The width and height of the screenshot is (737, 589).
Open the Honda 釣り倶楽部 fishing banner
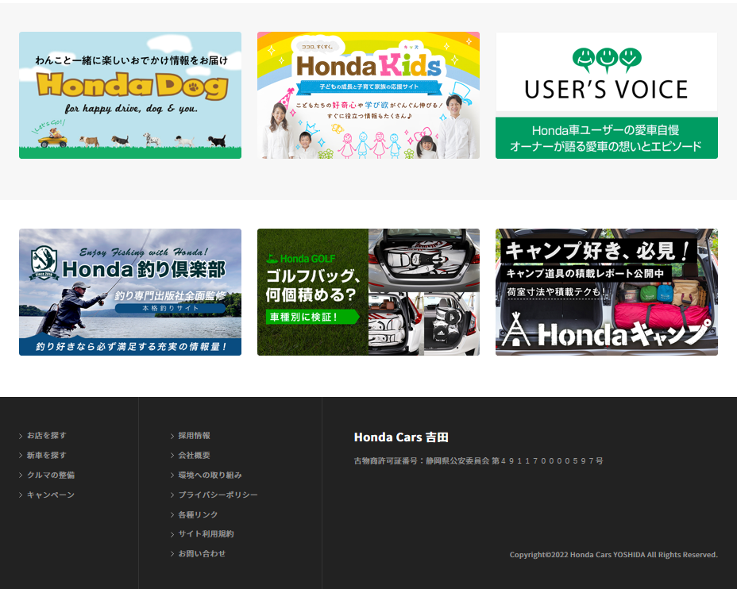click(130, 292)
